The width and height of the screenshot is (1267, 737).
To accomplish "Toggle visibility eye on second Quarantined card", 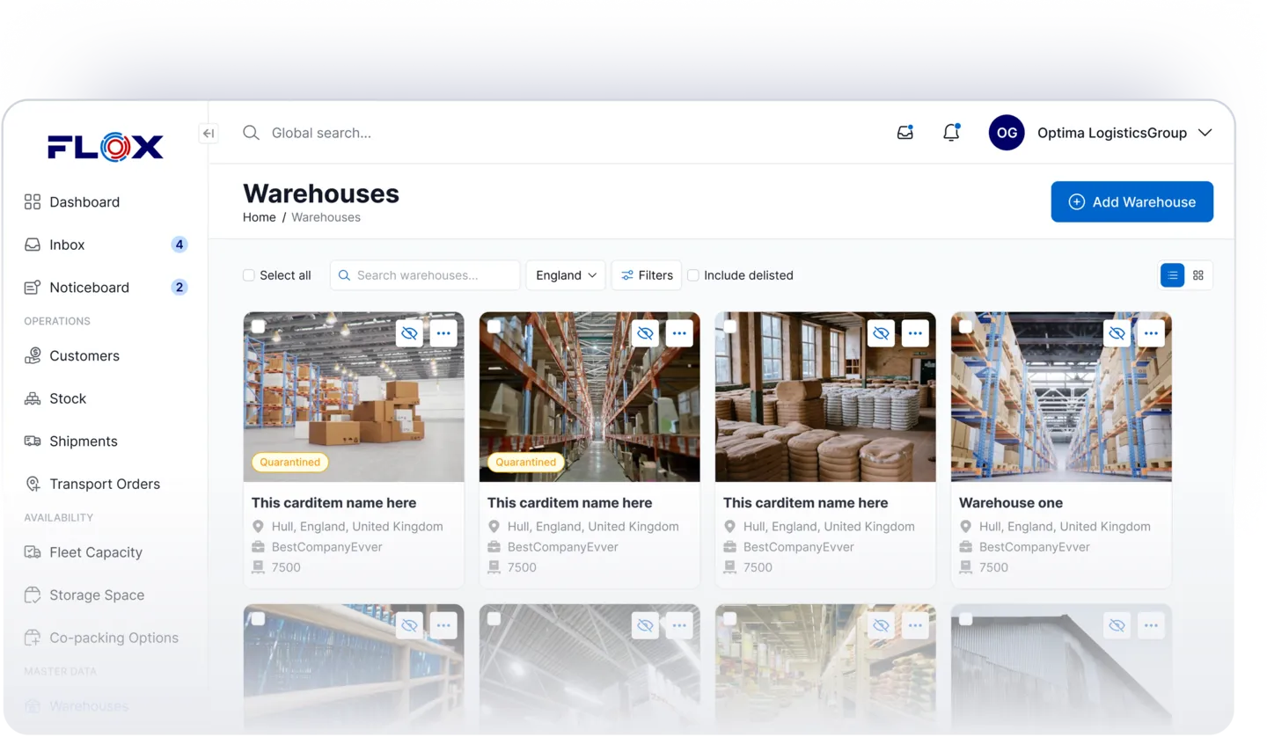I will click(x=645, y=333).
